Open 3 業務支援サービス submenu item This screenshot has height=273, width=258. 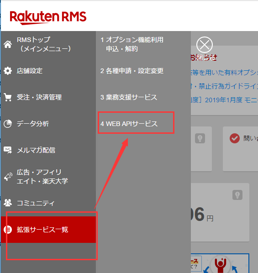(x=129, y=97)
